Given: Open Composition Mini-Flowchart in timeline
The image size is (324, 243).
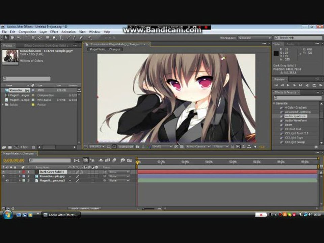Looking at the screenshot, I should 77,160.
